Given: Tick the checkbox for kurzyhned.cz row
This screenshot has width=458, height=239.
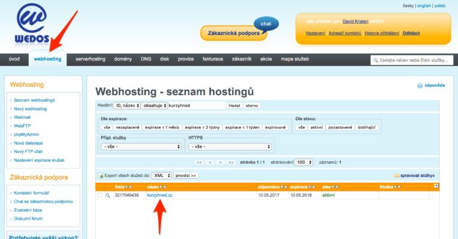Looking at the screenshot, I should (100, 195).
